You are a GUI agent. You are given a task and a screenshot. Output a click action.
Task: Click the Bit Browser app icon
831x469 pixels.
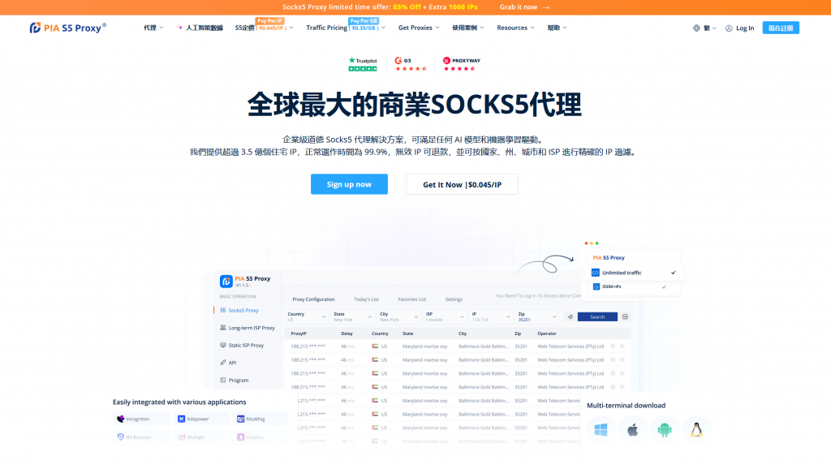120,437
